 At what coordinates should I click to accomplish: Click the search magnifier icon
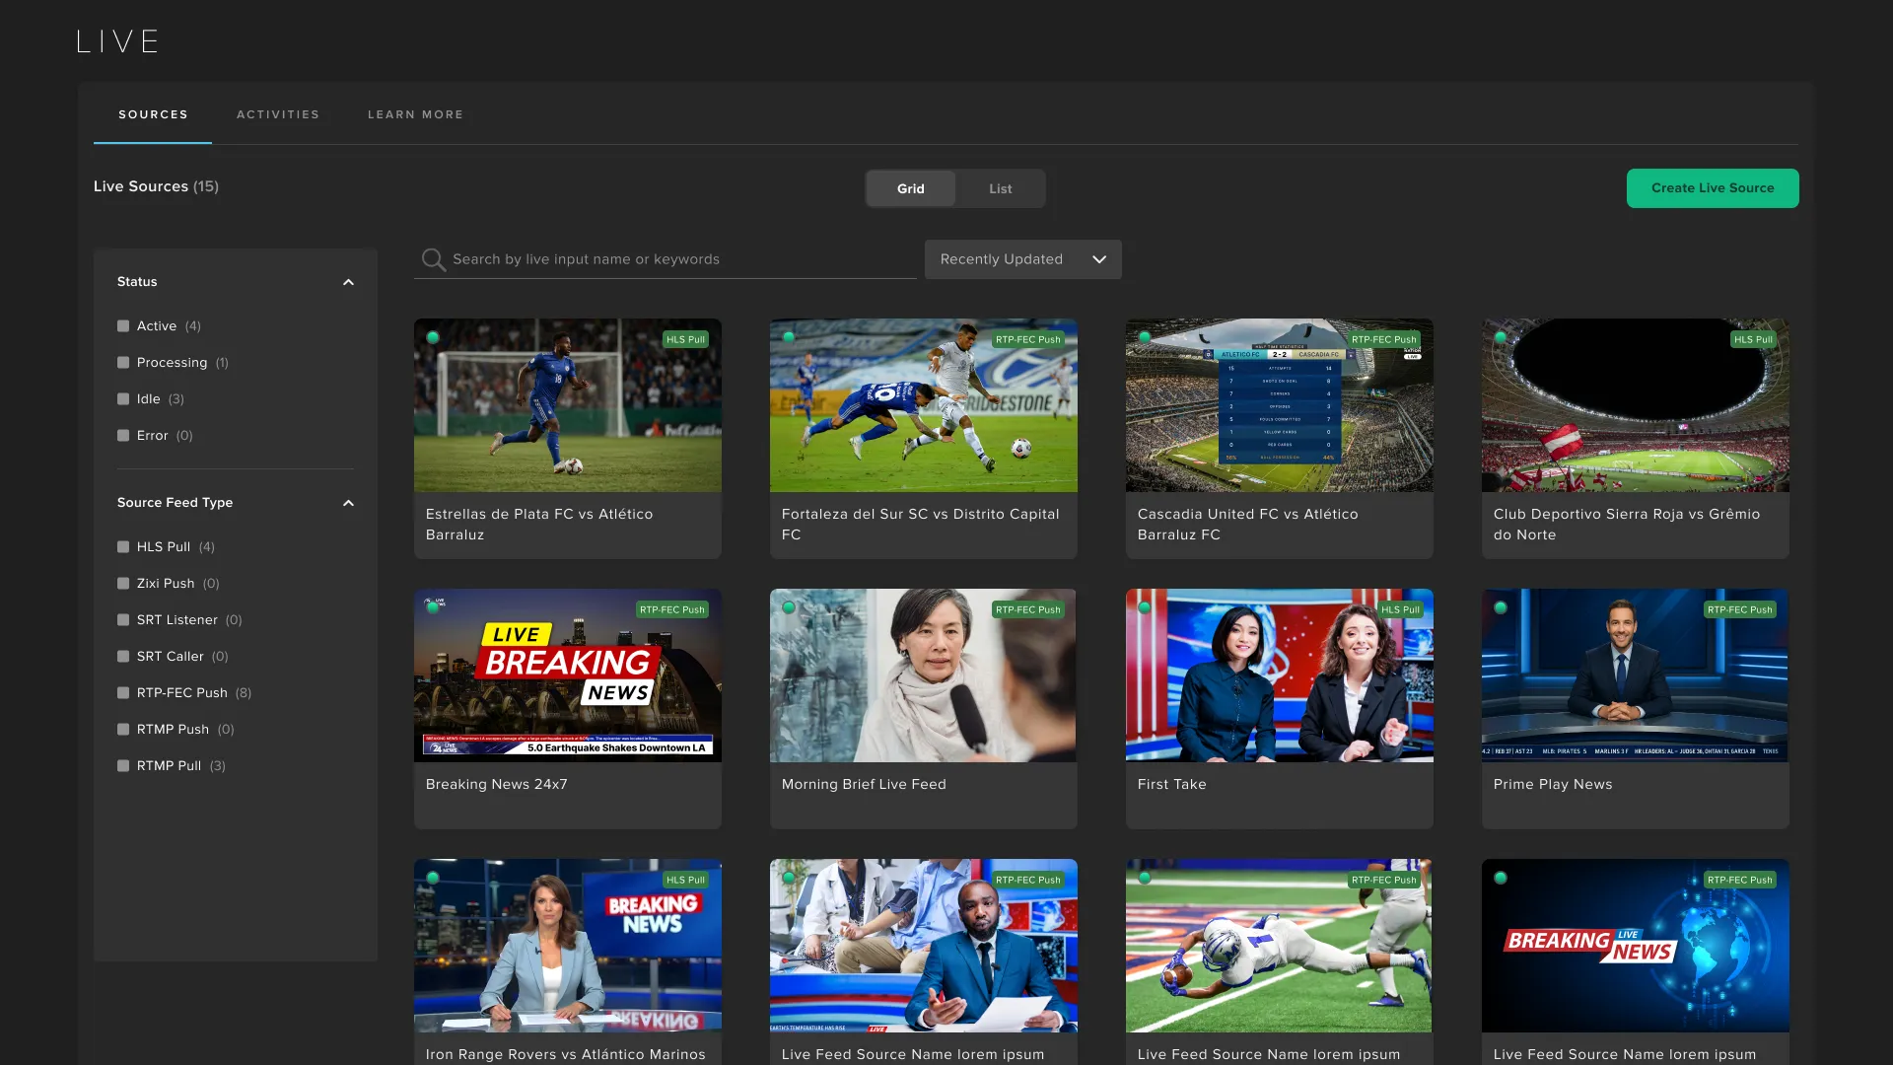point(433,259)
